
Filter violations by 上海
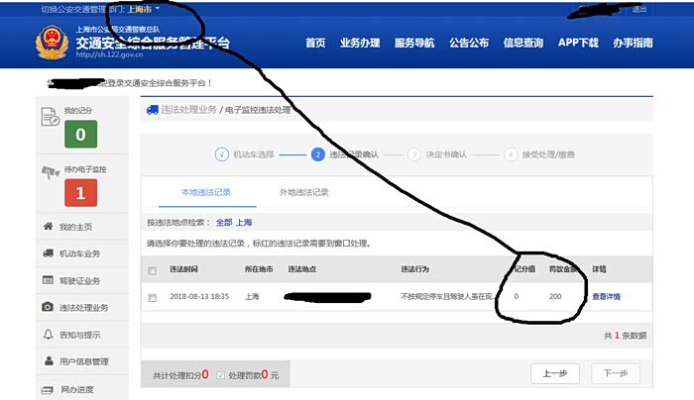(244, 223)
